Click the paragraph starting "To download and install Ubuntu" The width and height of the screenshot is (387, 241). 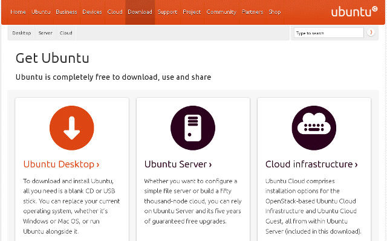(x=71, y=206)
